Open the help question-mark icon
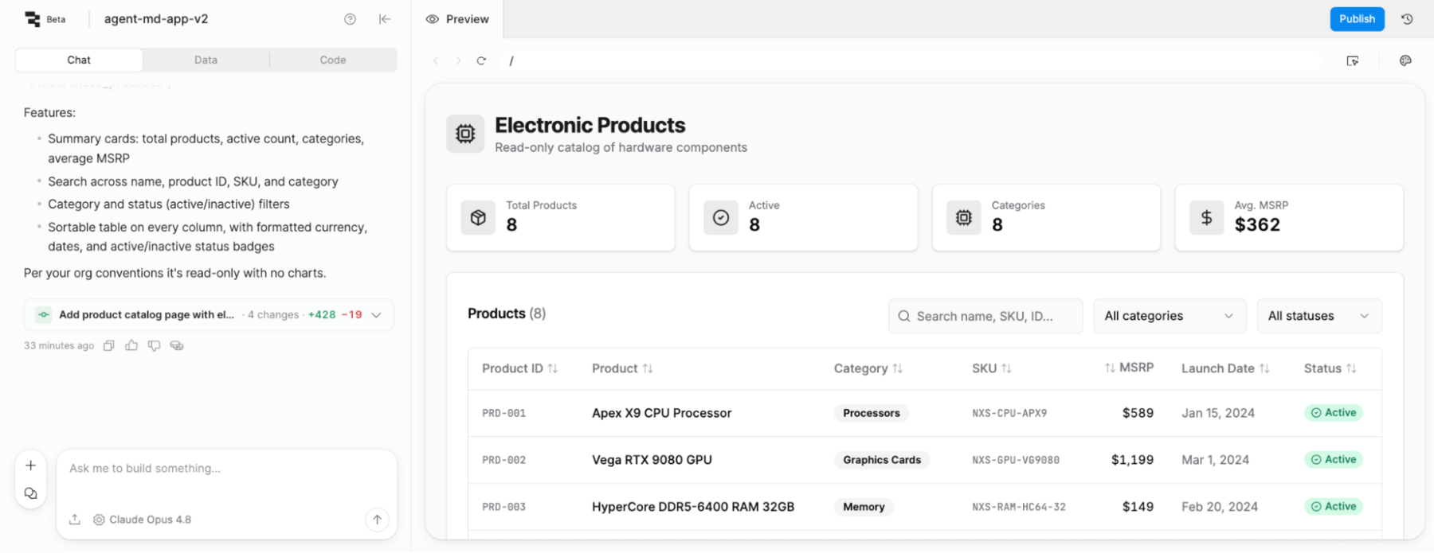This screenshot has height=553, width=1434. tap(350, 19)
